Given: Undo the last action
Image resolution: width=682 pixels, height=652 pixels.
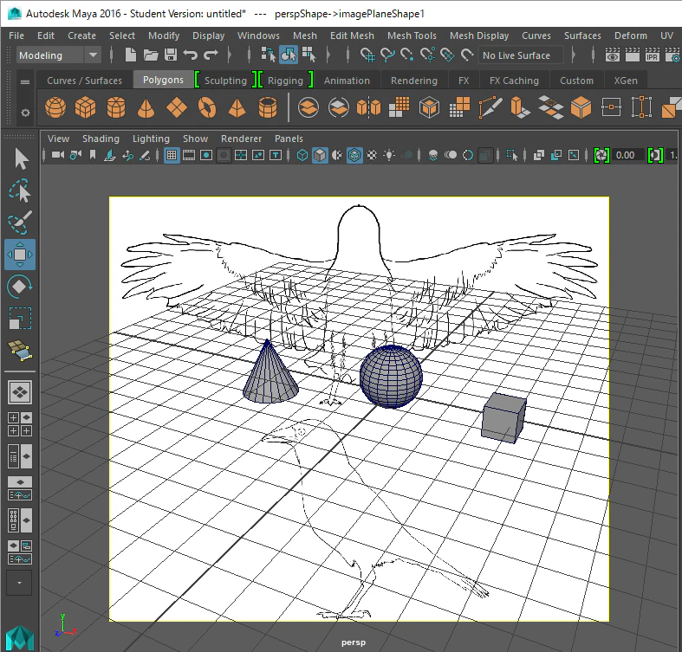Looking at the screenshot, I should 191,55.
